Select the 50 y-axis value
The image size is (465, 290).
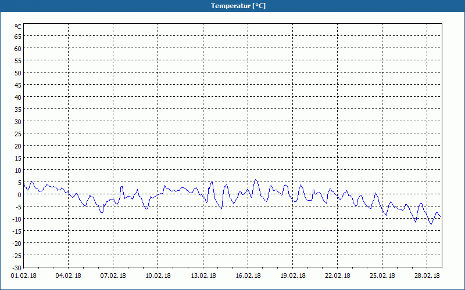(18, 73)
